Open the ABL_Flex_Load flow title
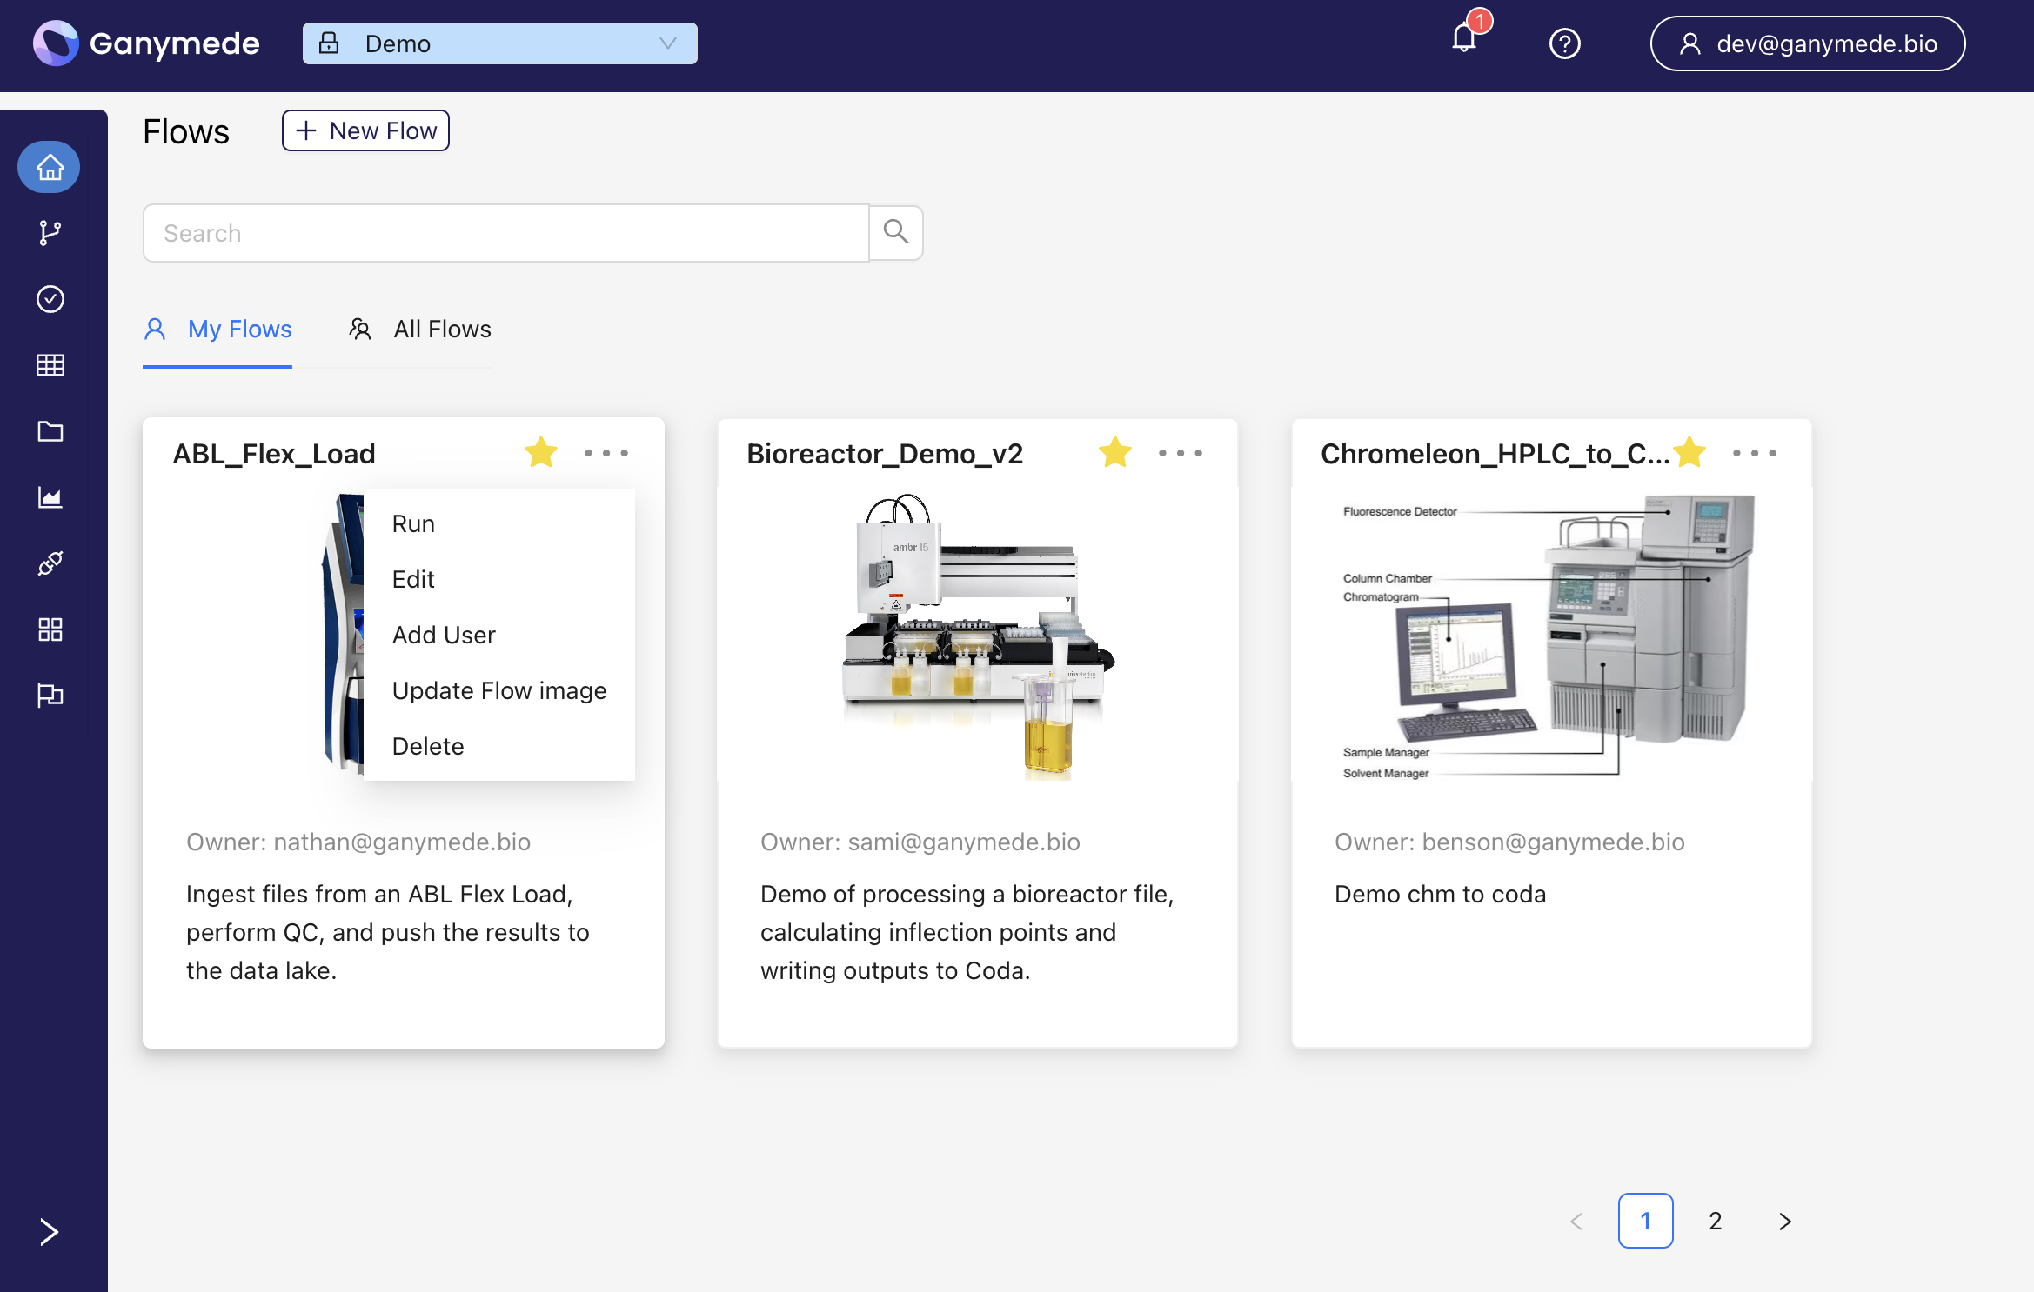Viewport: 2034px width, 1292px height. 274,454
